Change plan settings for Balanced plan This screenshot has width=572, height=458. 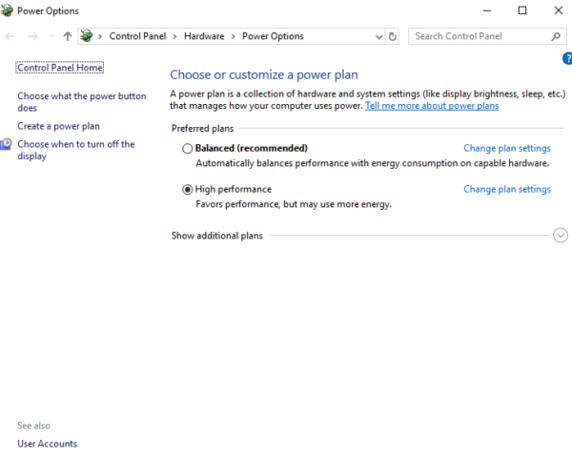506,149
